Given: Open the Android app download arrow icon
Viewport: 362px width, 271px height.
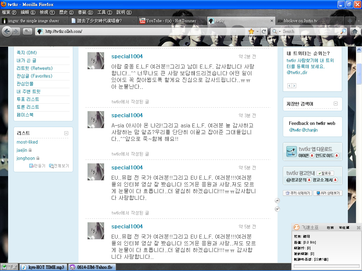Looking at the screenshot, I should point(337,155).
